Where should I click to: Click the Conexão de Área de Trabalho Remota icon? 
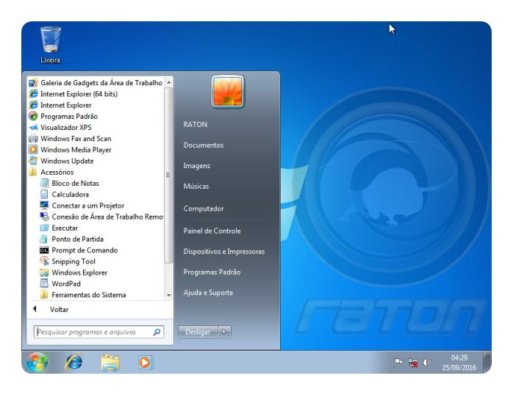(44, 217)
